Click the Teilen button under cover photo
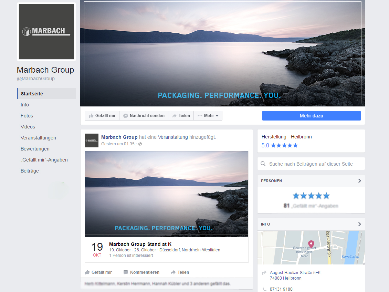The image size is (389, 292). [181, 116]
